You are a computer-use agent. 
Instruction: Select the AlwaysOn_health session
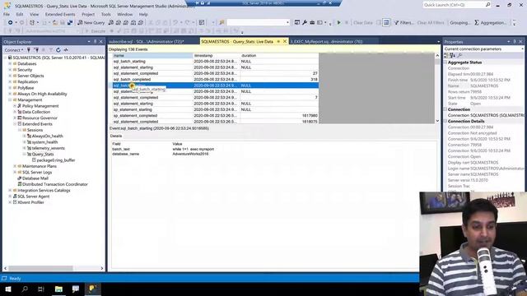click(x=47, y=136)
